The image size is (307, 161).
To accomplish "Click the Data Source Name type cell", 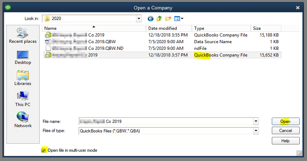I will 213,42.
